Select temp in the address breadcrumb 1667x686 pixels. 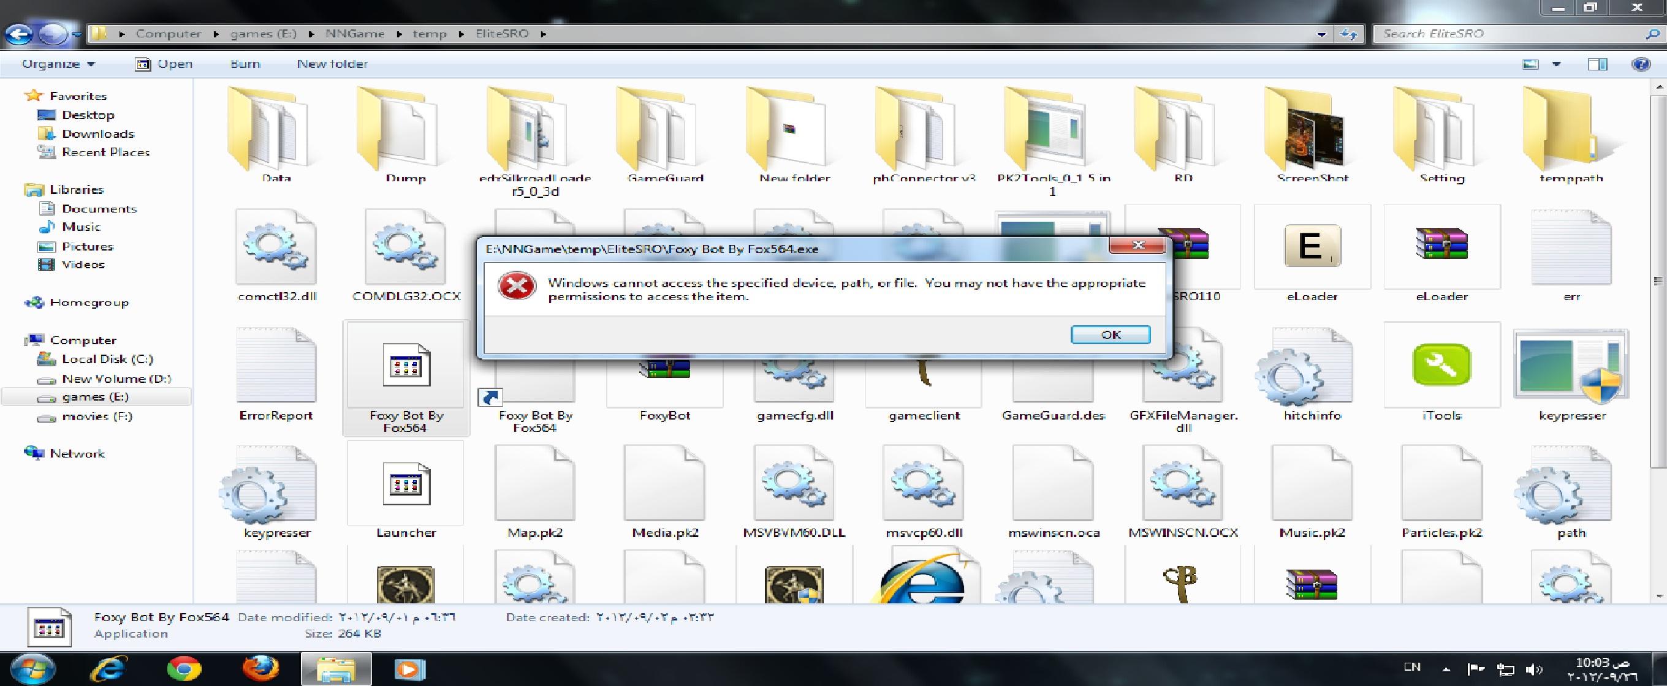(x=430, y=34)
